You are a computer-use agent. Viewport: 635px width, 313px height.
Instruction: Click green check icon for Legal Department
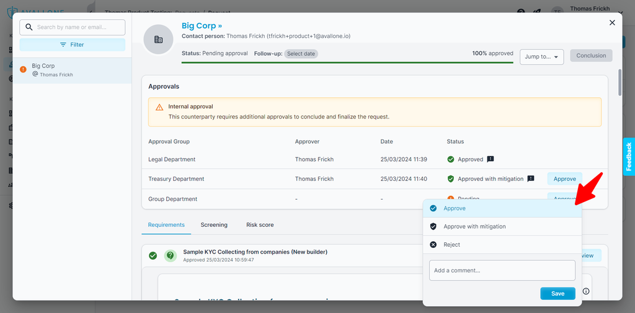click(451, 159)
